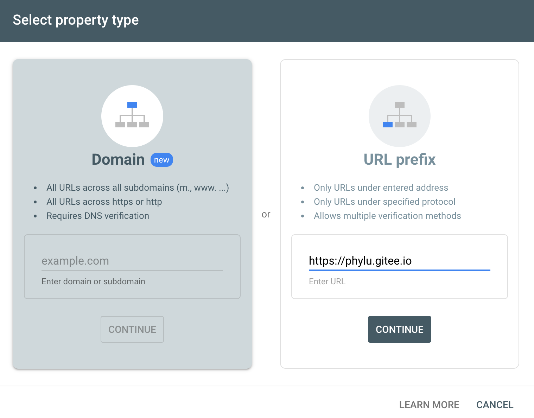The image size is (534, 418).
Task: Click 'Enter domain or subdomain' helper text
Action: tap(93, 281)
